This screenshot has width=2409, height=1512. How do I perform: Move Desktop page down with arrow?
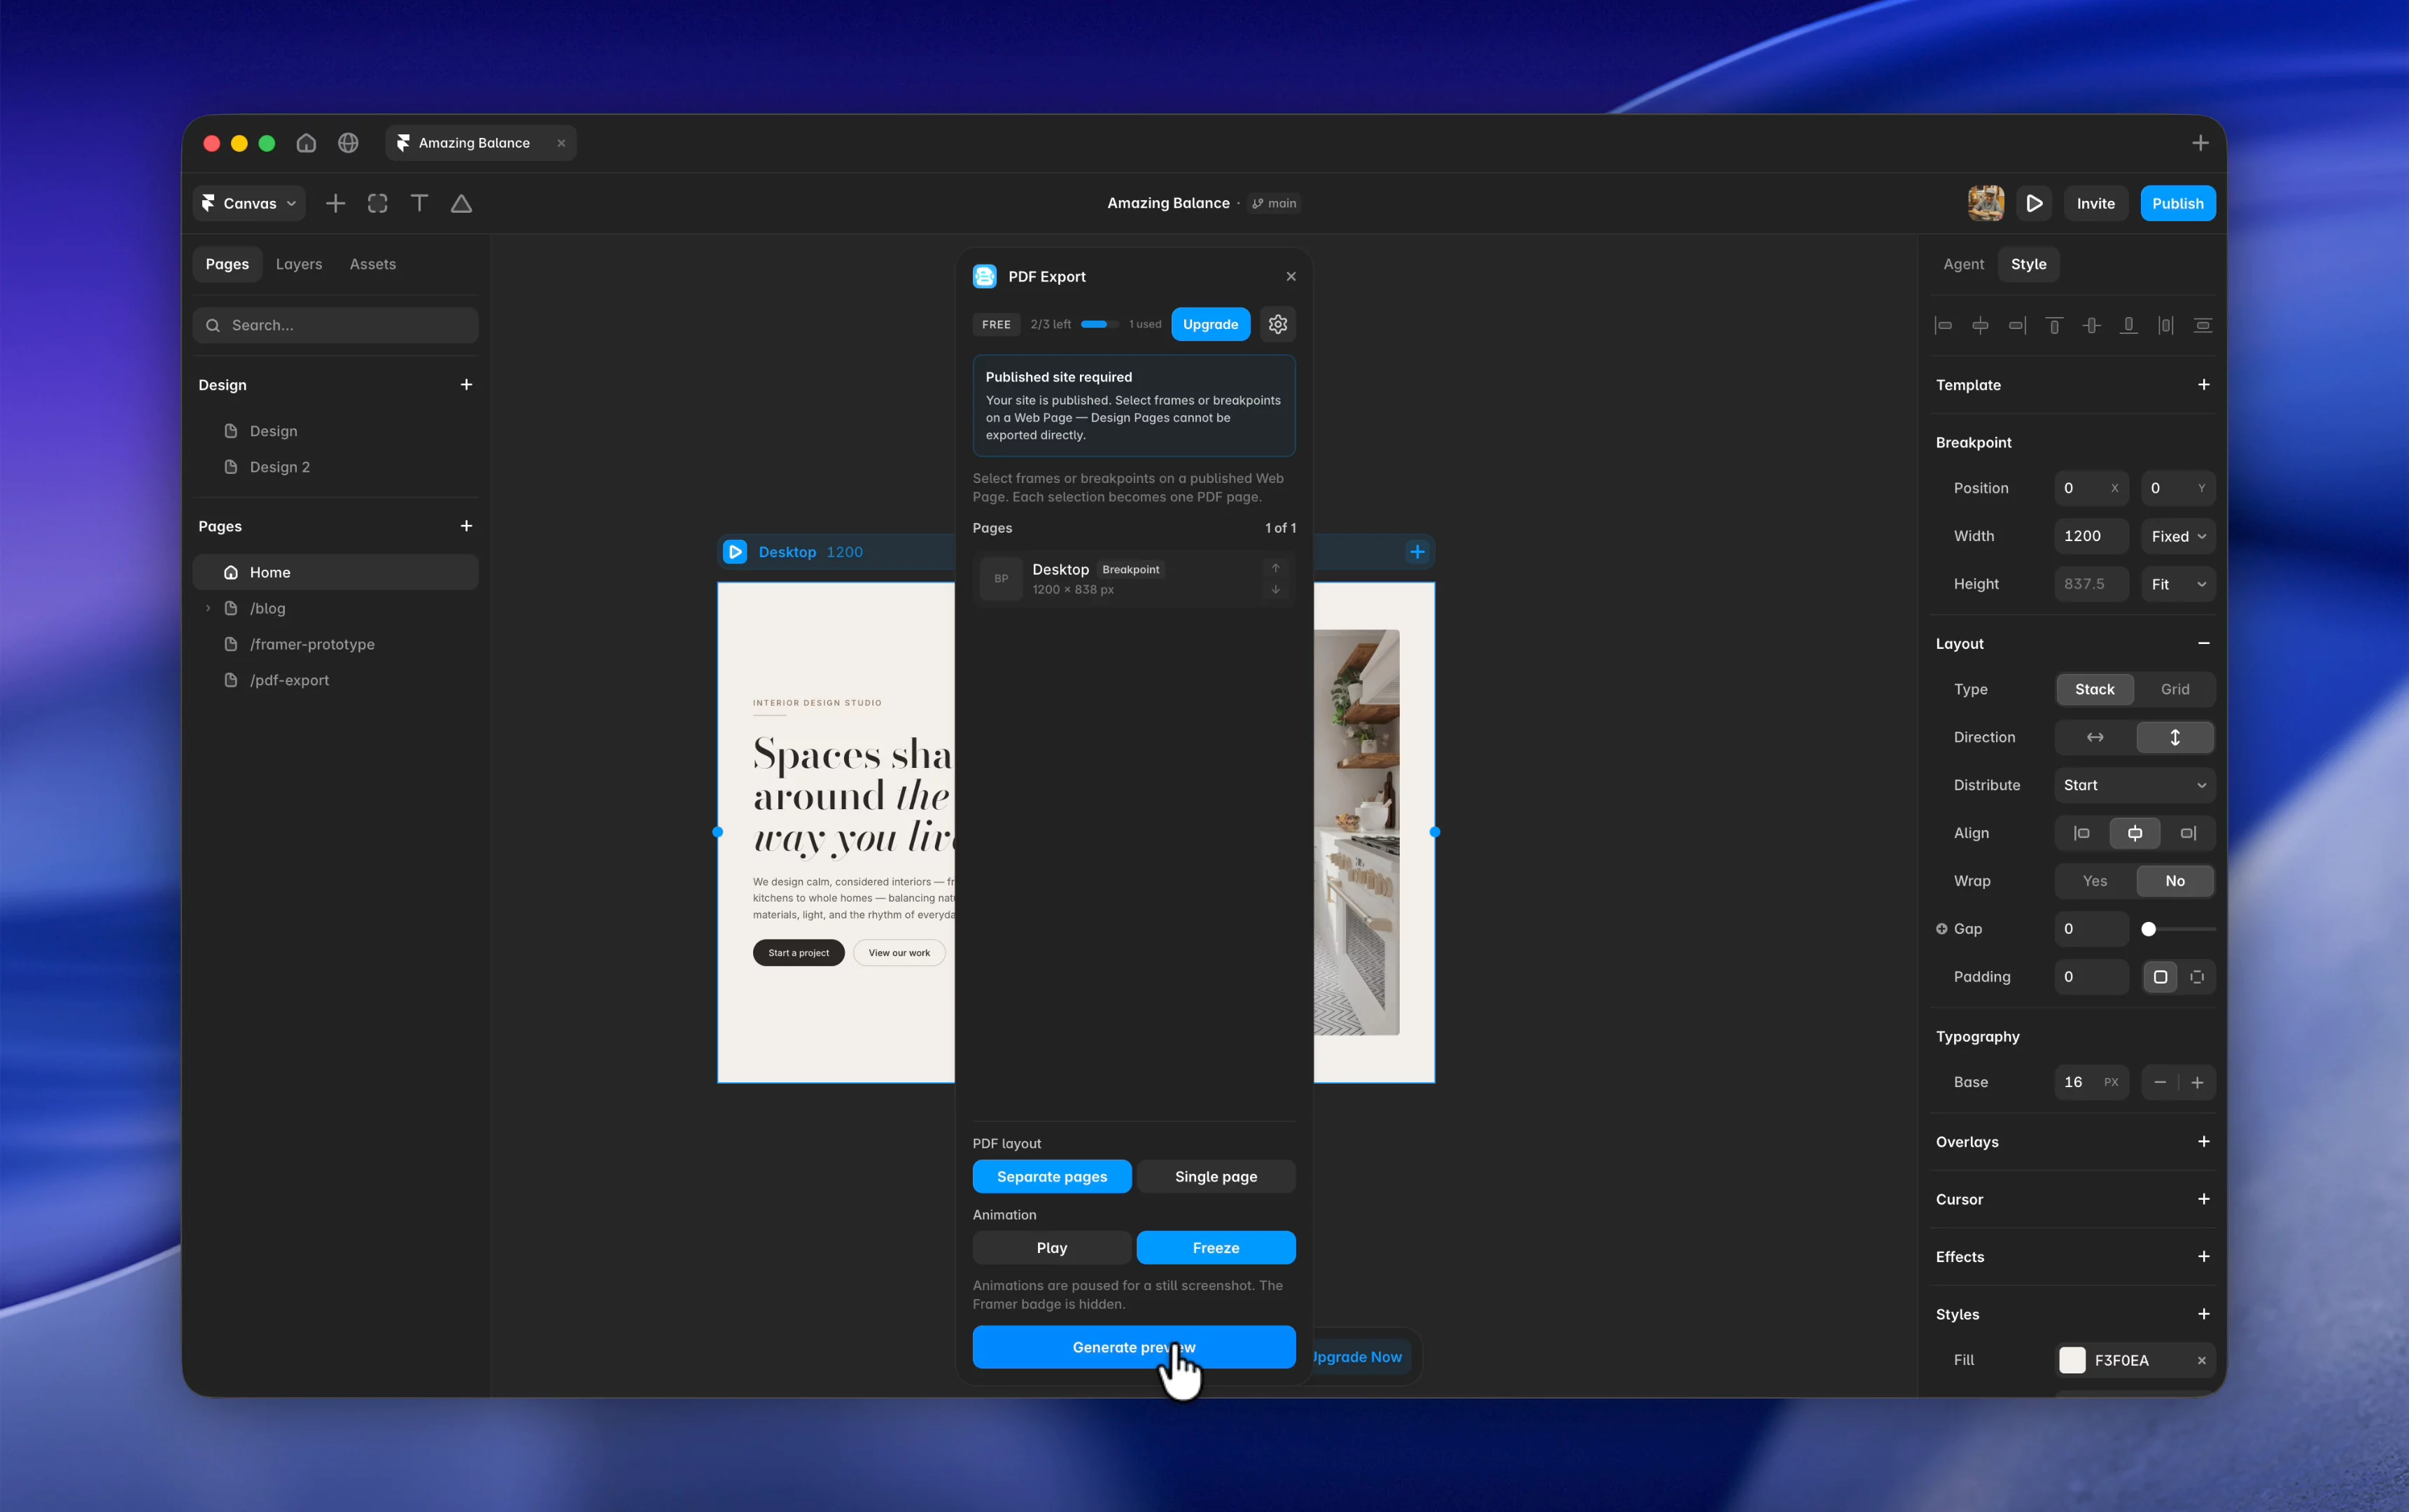1275,590
